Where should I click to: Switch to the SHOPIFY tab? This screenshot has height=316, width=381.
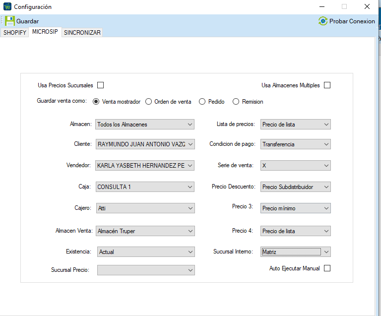pos(15,33)
